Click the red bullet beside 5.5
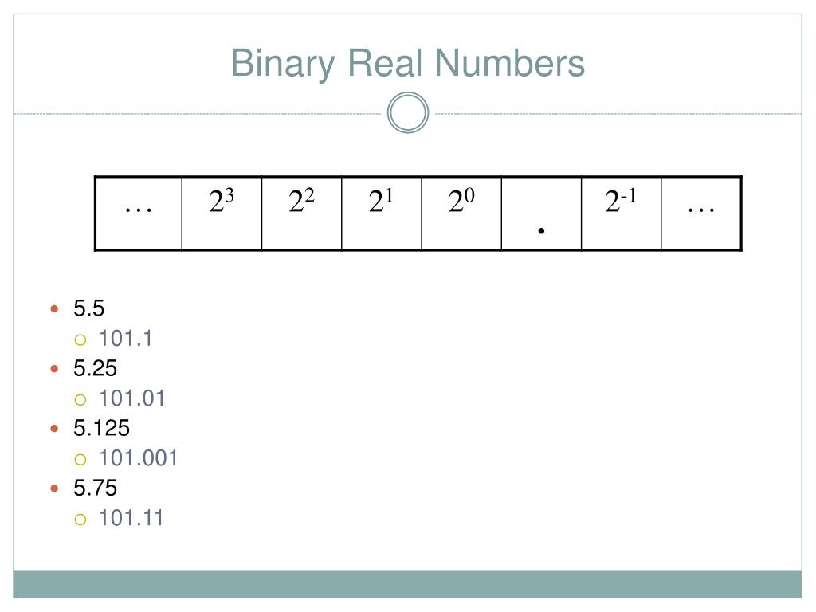 coord(54,309)
